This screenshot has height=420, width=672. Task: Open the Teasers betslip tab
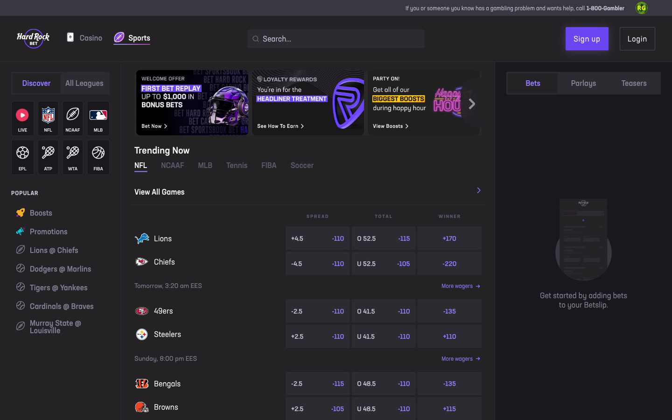point(634,83)
